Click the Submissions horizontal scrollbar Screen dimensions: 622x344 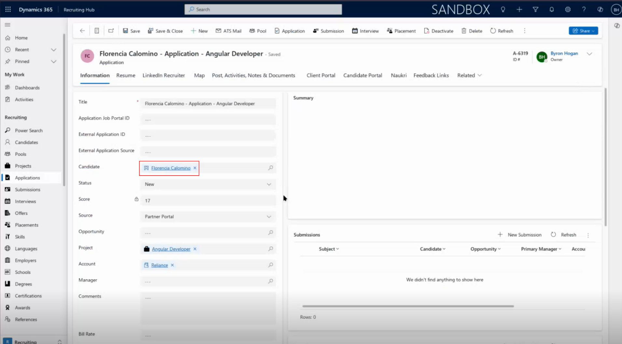(408, 306)
